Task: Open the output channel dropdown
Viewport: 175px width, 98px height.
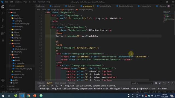Action: (142, 83)
